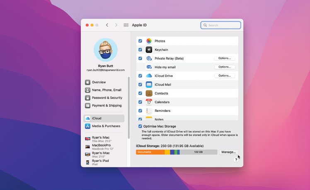
Task: Click the Password & Security lock icon
Action: tap(87, 98)
